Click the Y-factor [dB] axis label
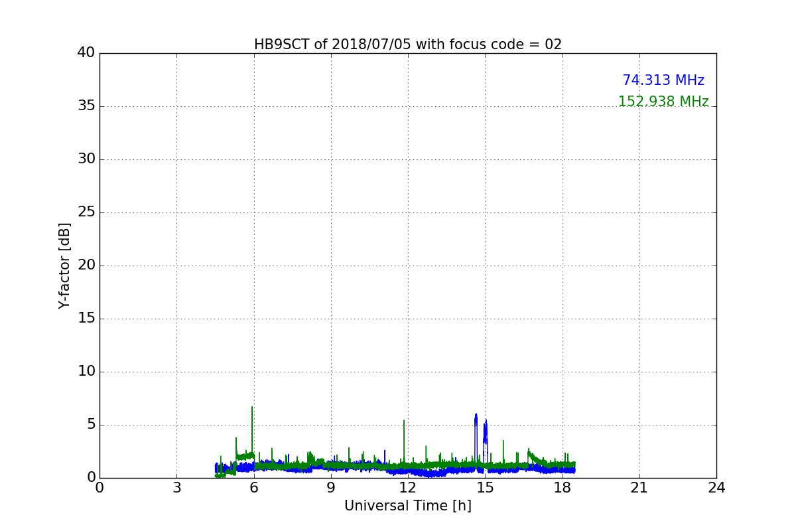The width and height of the screenshot is (796, 531). tap(64, 265)
